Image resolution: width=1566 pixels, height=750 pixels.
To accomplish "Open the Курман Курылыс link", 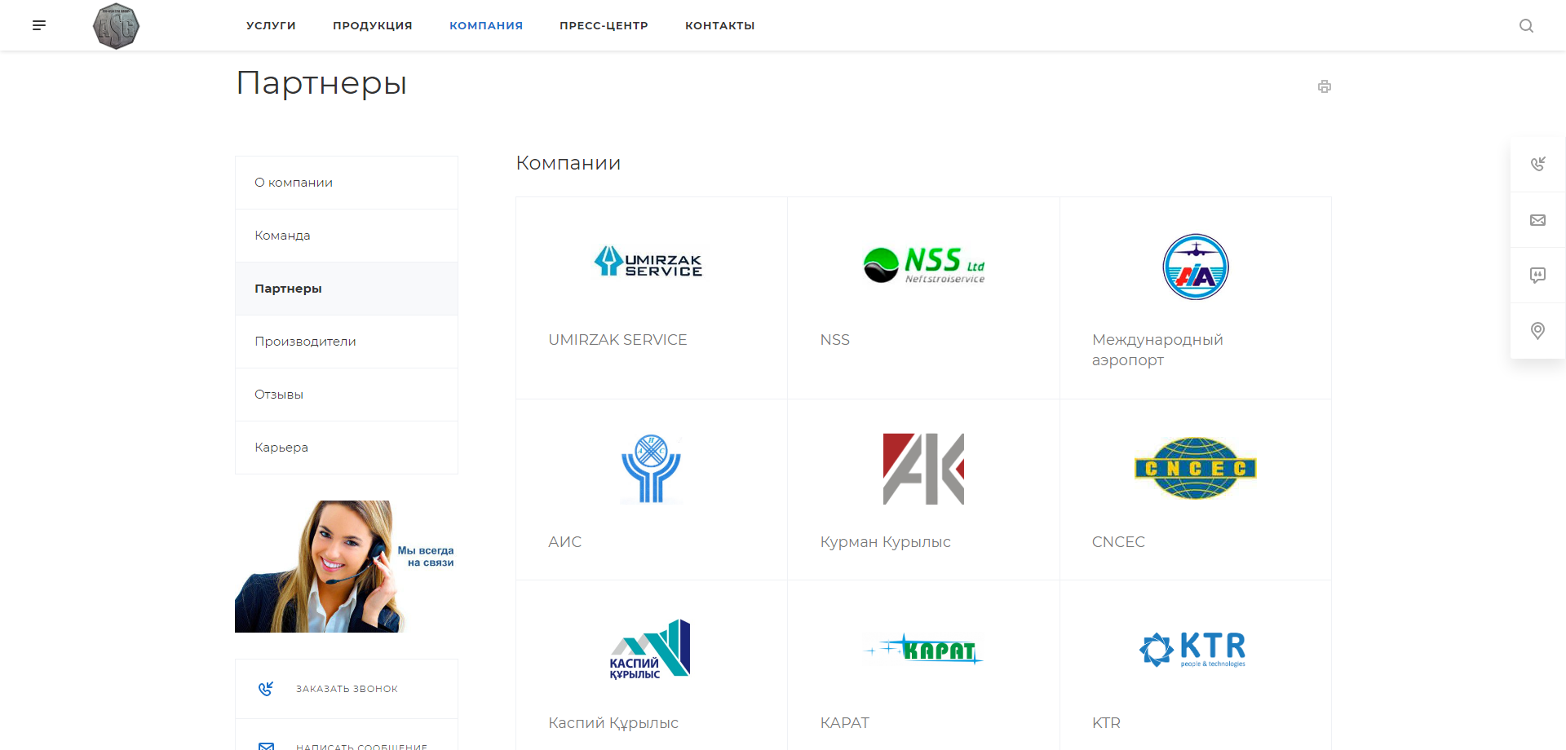I will [x=885, y=542].
